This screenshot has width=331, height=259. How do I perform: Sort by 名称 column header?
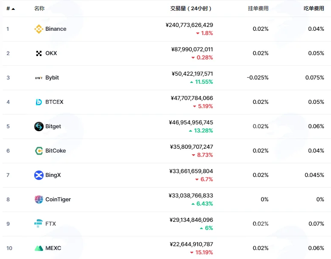tap(39, 9)
